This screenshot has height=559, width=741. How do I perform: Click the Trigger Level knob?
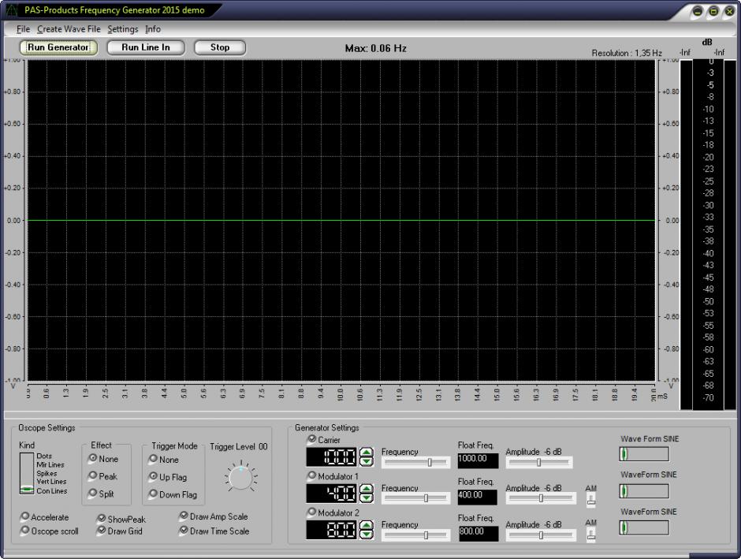click(x=240, y=479)
